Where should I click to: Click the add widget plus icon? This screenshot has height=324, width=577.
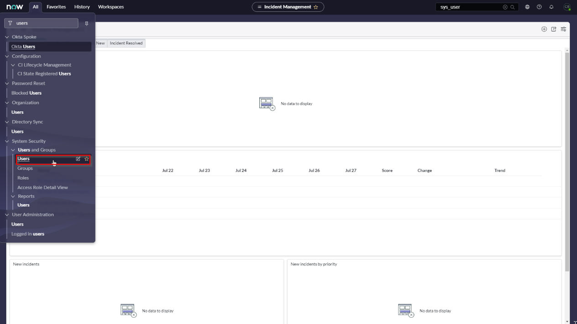pos(544,29)
